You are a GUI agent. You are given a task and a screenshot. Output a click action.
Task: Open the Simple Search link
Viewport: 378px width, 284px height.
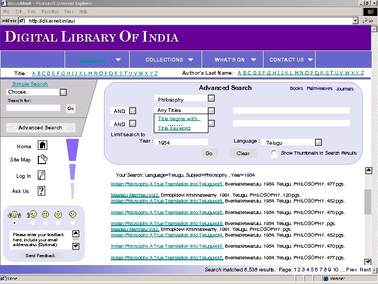[x=30, y=84]
